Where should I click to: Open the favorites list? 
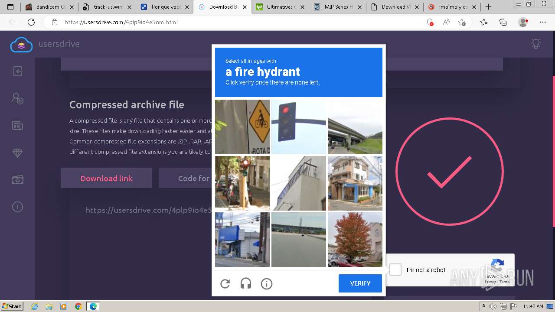point(484,22)
